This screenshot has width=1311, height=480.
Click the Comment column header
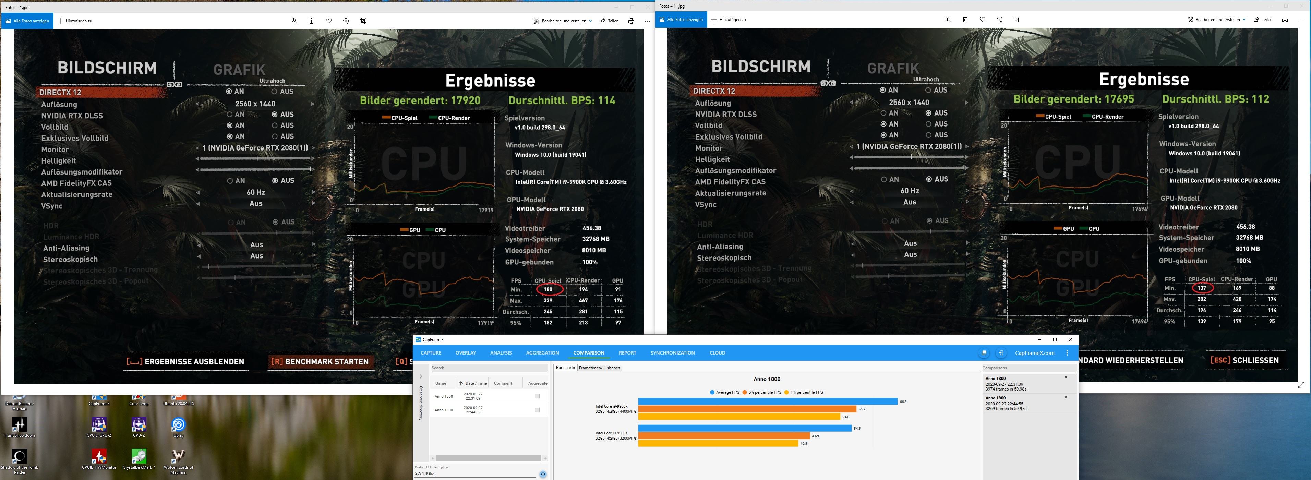pos(503,383)
